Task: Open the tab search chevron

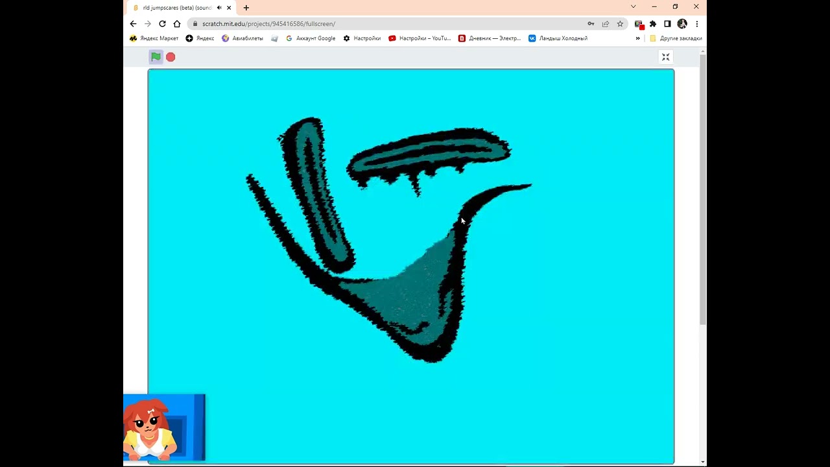Action: click(x=634, y=6)
